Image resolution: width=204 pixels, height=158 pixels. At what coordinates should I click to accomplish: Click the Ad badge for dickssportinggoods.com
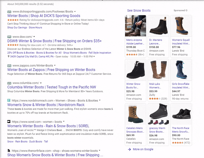point(9,12)
